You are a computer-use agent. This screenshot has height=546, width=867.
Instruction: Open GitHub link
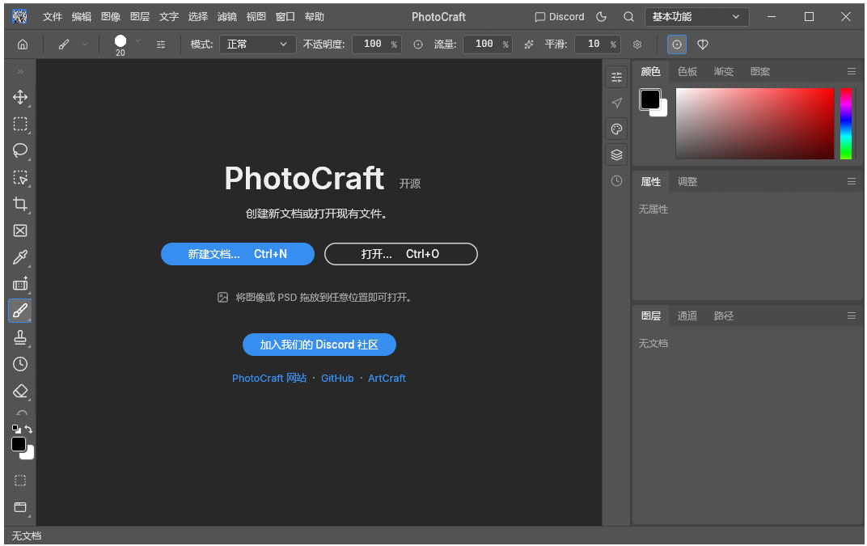pyautogui.click(x=337, y=379)
